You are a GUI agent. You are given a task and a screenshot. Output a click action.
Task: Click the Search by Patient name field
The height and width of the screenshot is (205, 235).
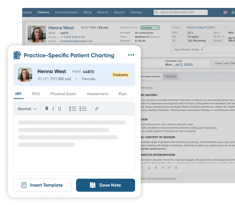181,12
